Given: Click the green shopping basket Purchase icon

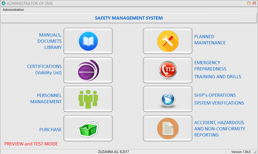Looking at the screenshot, I should click(x=88, y=128).
